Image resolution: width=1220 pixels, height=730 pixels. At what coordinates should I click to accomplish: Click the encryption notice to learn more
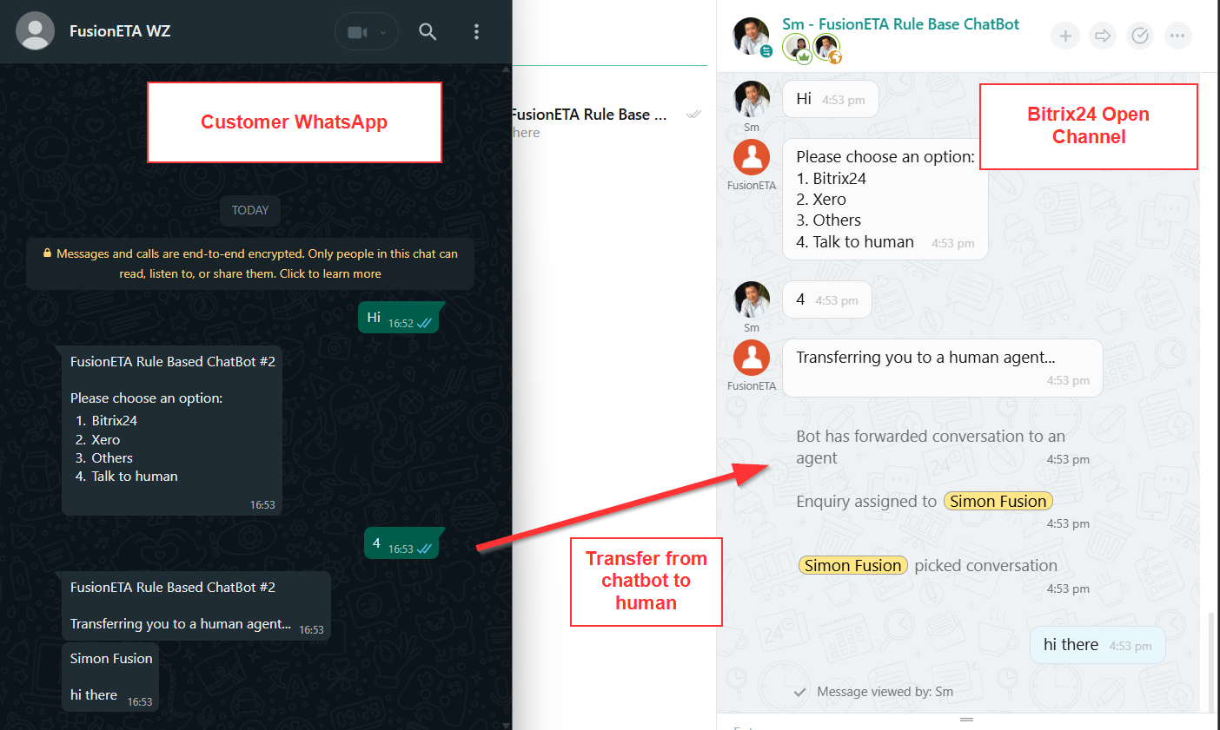coord(250,264)
